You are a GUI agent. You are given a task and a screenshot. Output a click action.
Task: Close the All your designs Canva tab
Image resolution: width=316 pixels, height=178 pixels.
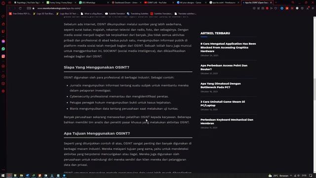tap(205, 2)
